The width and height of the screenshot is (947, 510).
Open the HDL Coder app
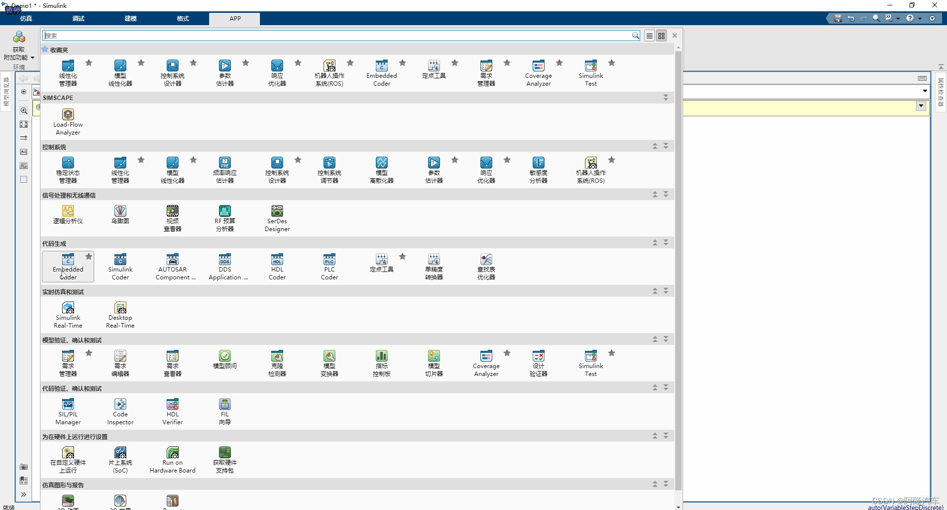(x=277, y=266)
